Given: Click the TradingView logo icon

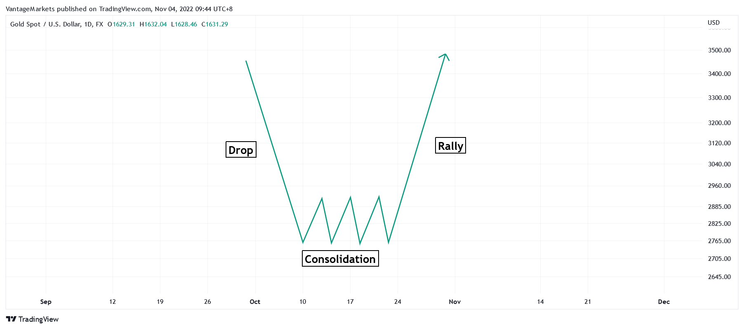Looking at the screenshot, I should [11, 319].
